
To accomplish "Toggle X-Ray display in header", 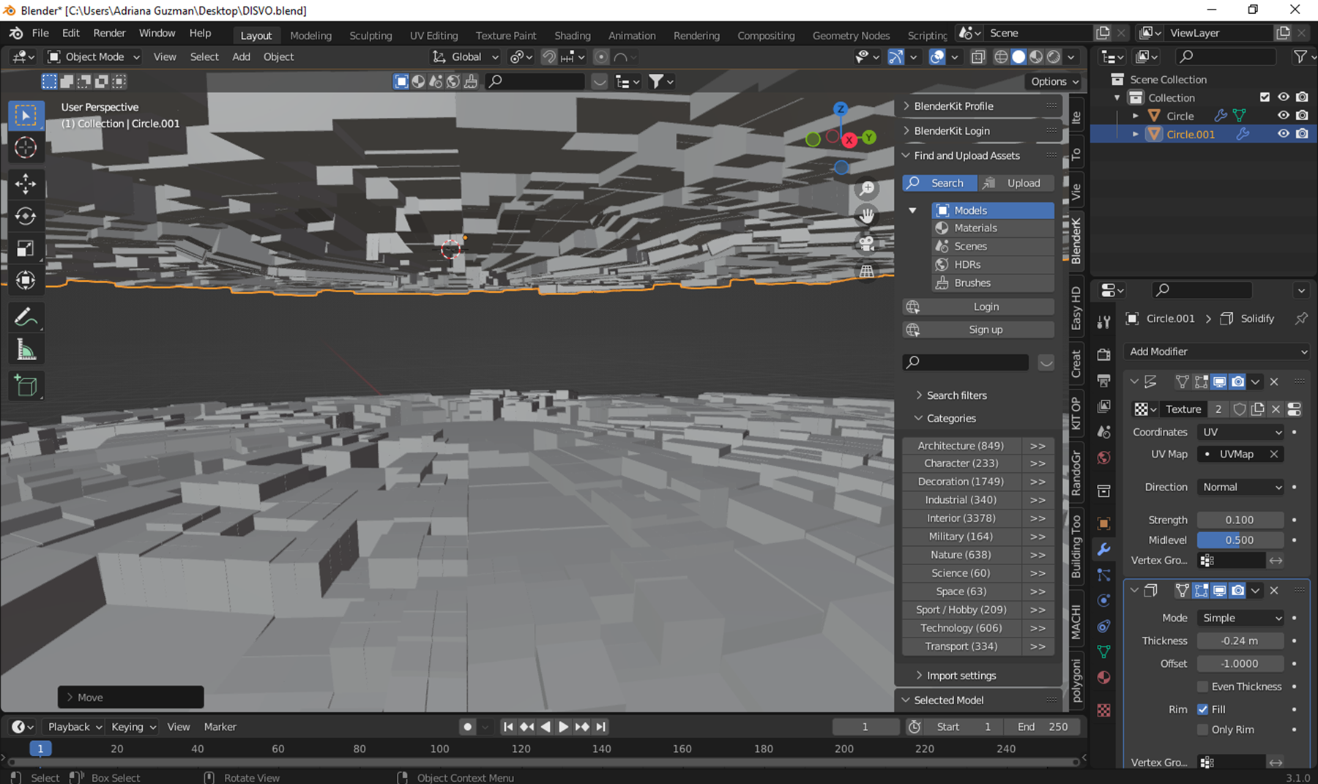I will (978, 57).
